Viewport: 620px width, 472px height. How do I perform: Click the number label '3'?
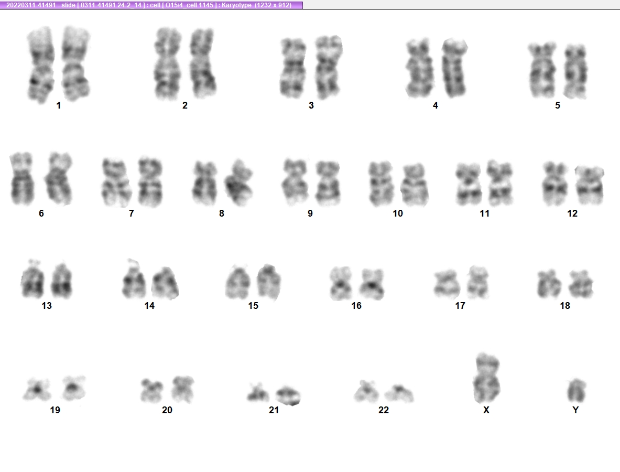point(311,105)
